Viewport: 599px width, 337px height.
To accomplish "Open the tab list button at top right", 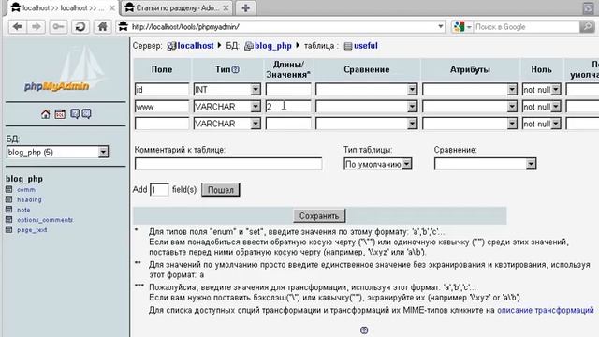I will coord(589,8).
